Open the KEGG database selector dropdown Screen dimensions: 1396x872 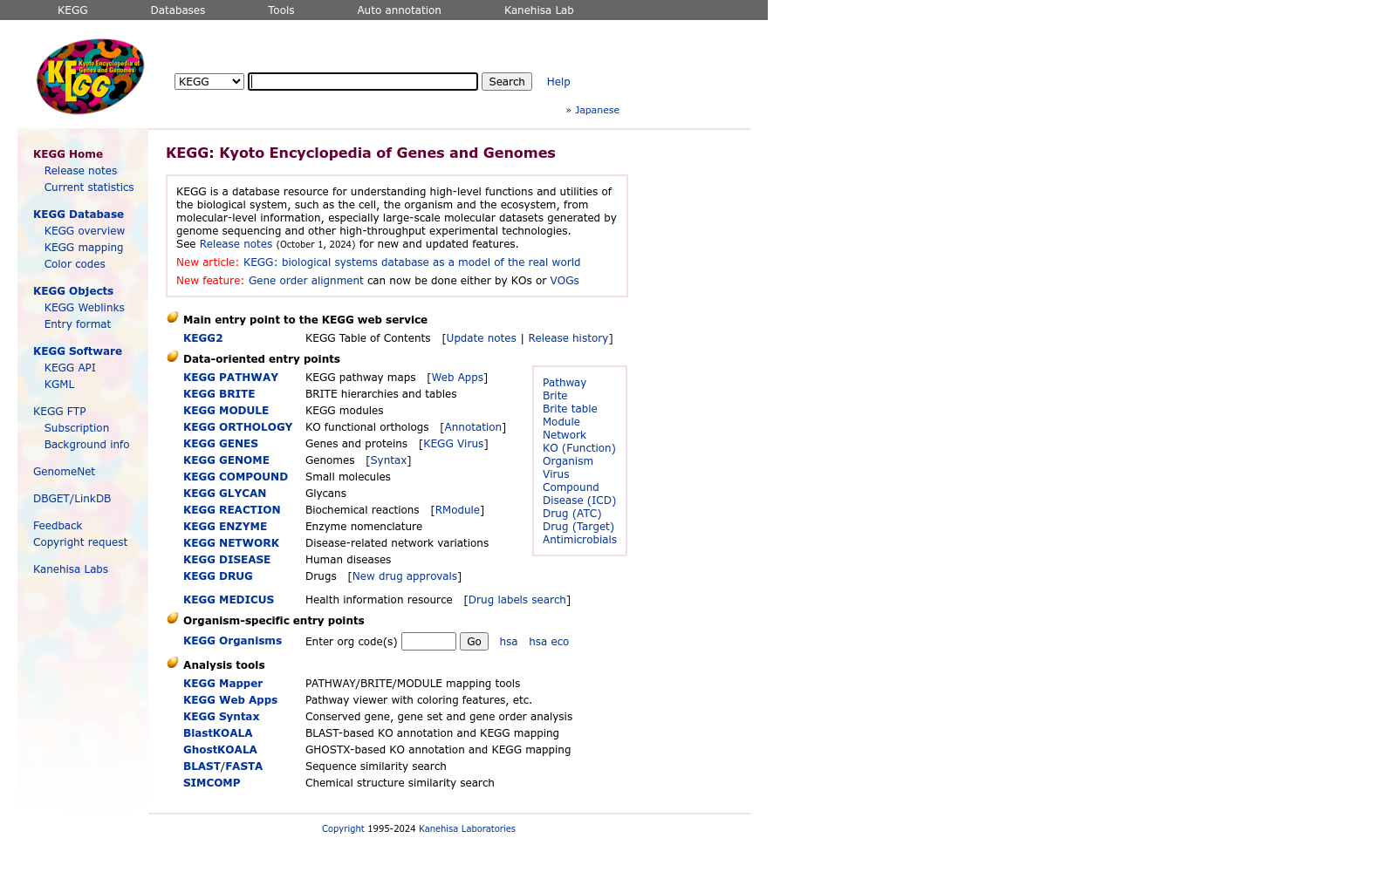(x=209, y=81)
